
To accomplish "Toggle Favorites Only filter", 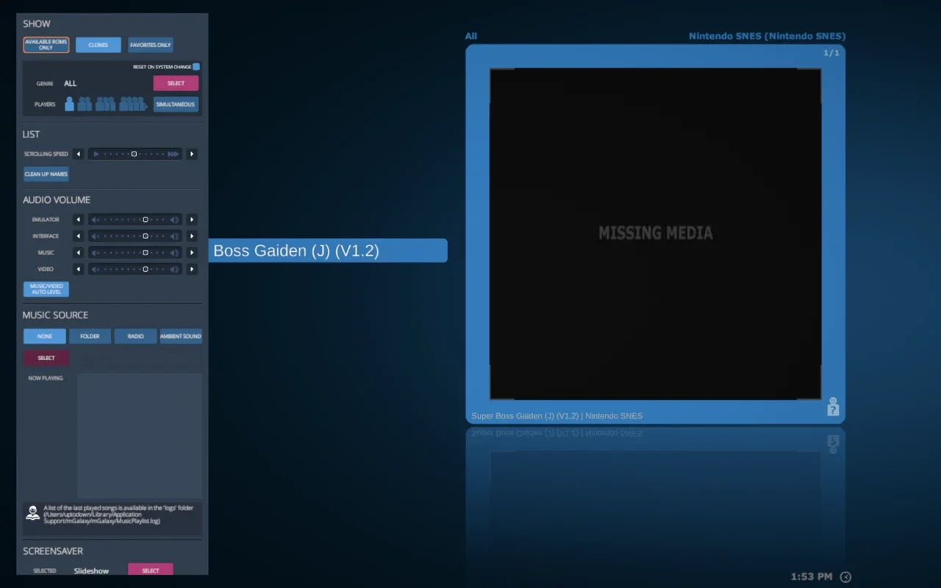I will coord(151,45).
